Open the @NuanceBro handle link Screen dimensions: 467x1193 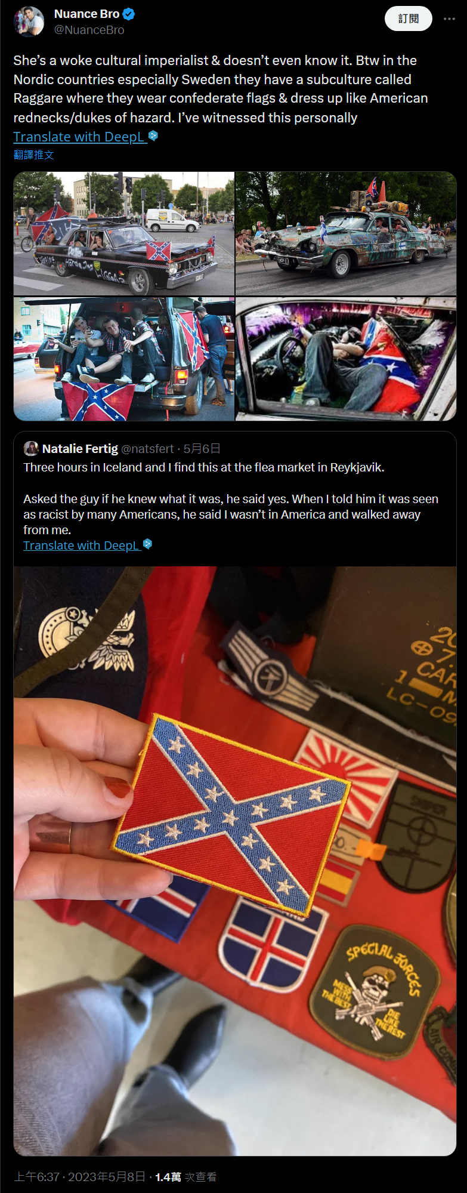[x=89, y=30]
